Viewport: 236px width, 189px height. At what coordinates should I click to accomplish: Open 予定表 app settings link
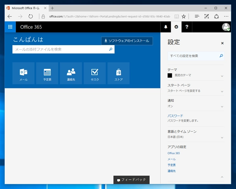pyautogui.click(x=171, y=165)
